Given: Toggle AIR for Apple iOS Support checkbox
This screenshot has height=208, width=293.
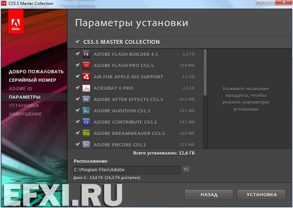Looking at the screenshot, I should pyautogui.click(x=77, y=76).
